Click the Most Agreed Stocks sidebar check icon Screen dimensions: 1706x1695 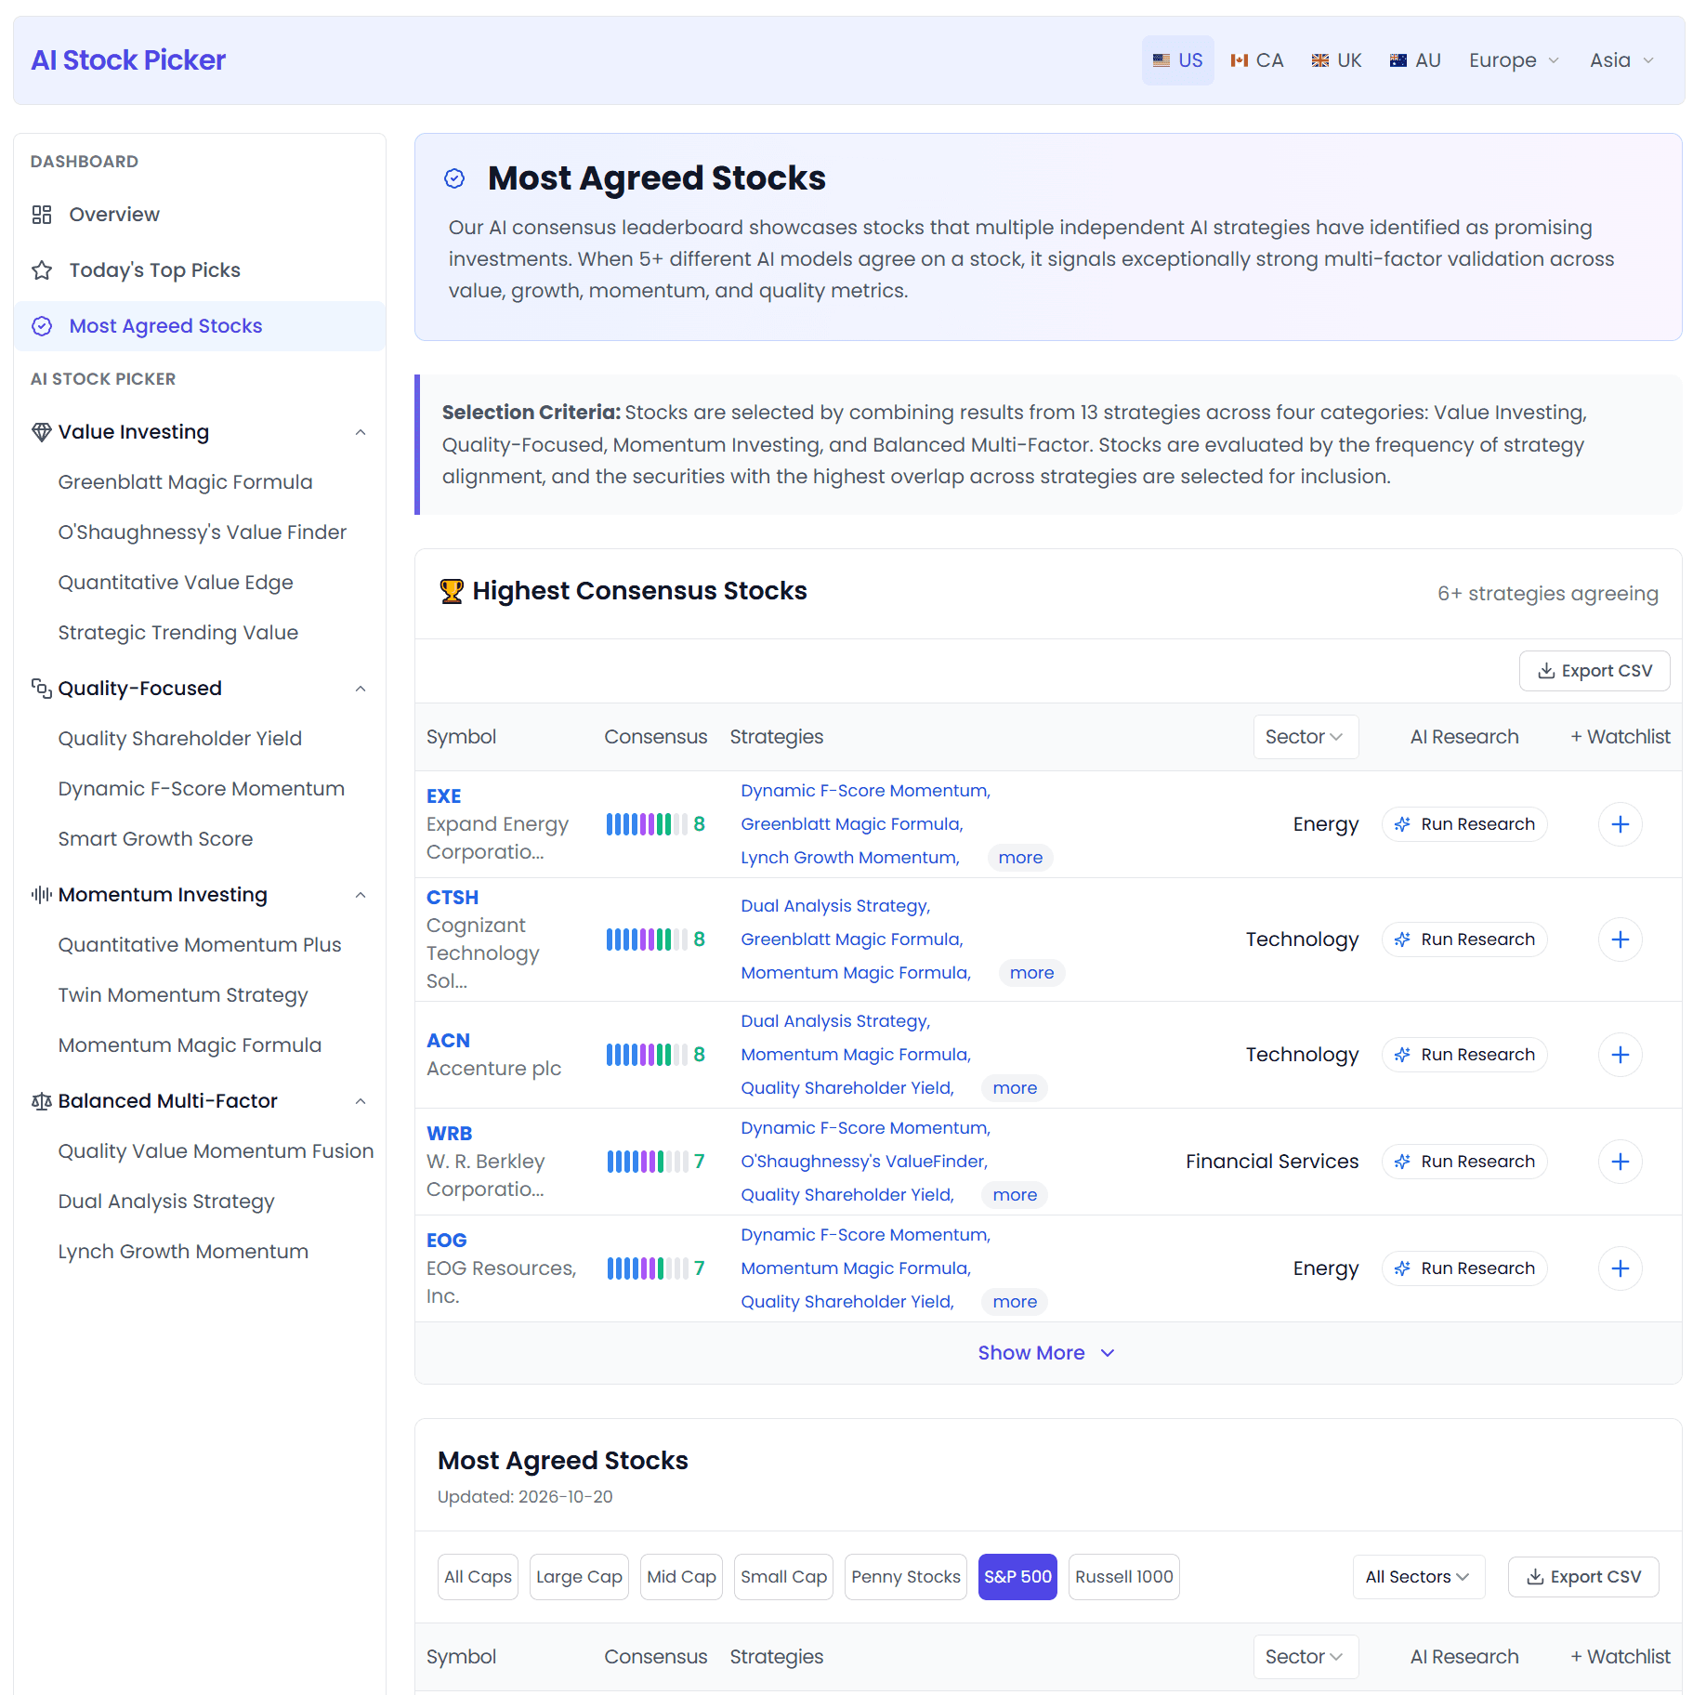[x=42, y=326]
